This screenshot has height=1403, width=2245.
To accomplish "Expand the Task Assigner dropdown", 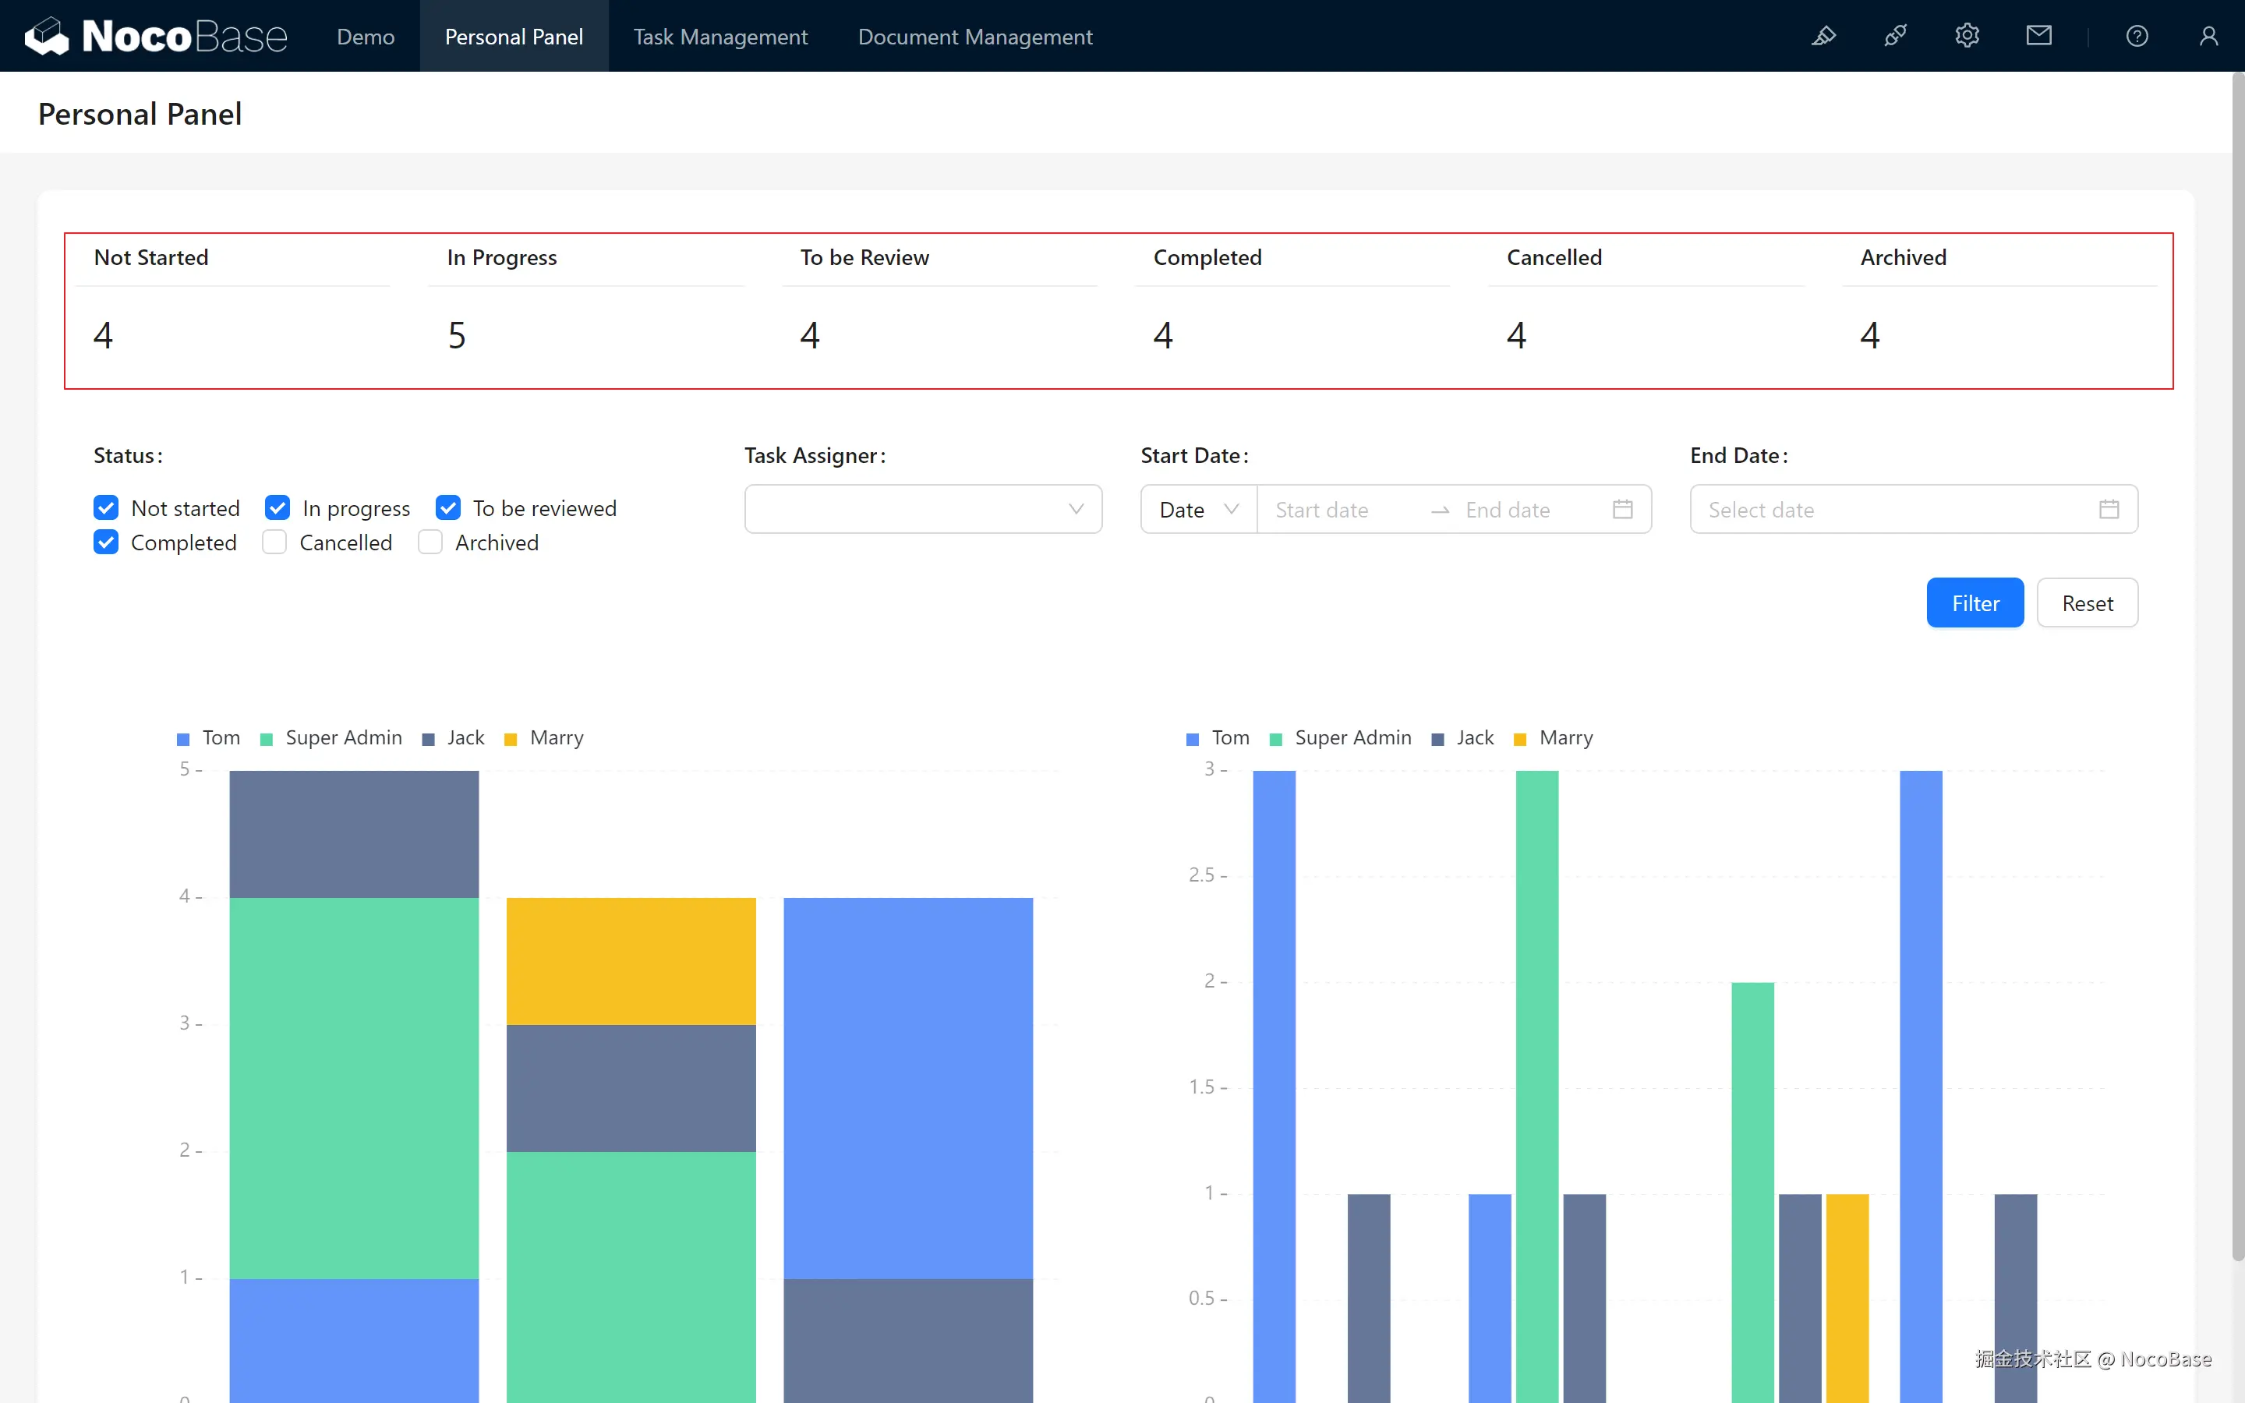I will 922,510.
